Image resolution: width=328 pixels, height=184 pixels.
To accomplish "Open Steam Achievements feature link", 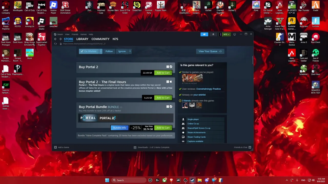I will click(x=196, y=132).
